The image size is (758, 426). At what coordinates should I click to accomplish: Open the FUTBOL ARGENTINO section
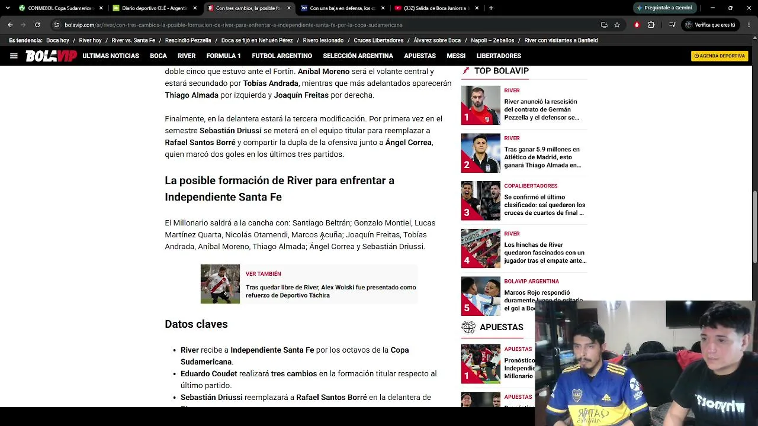(x=282, y=56)
